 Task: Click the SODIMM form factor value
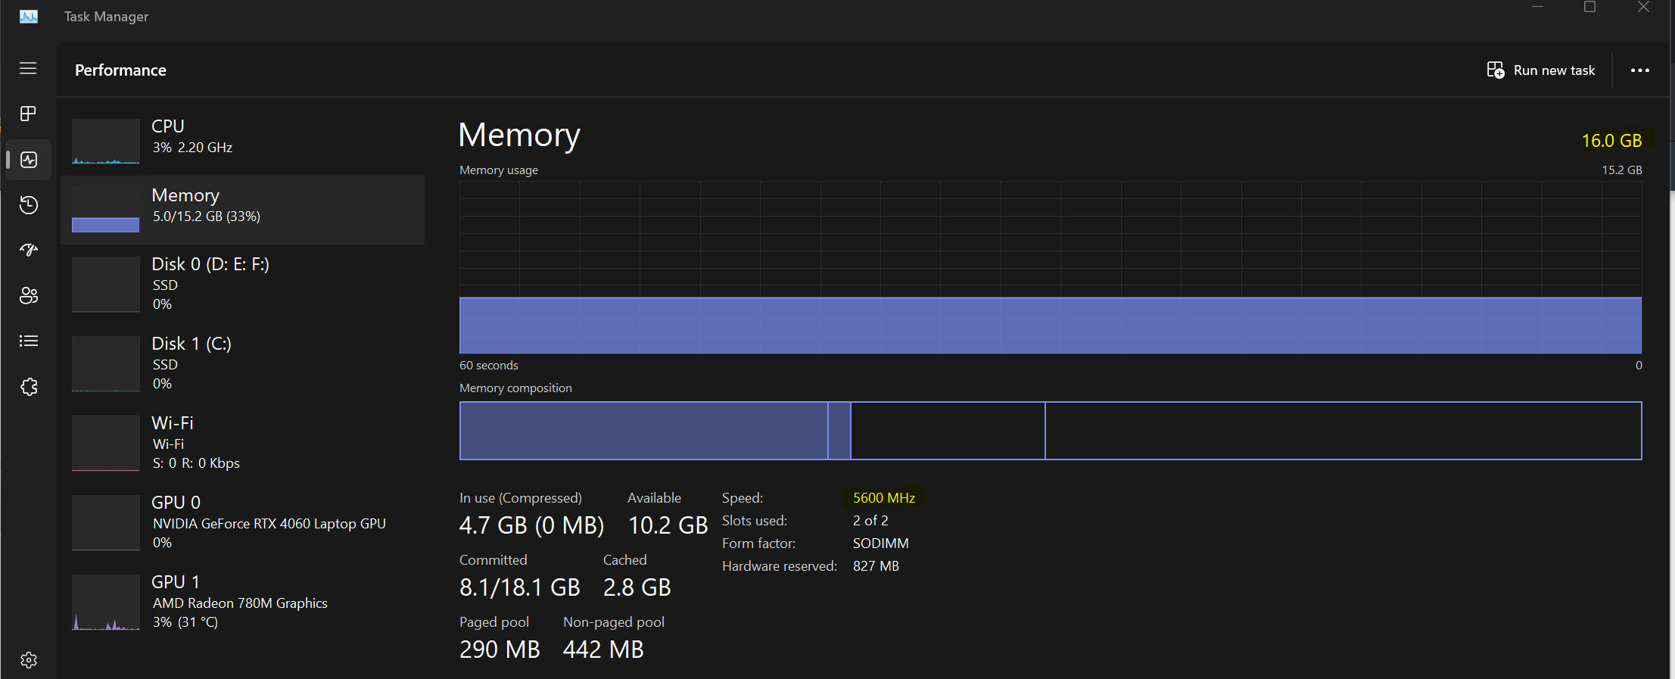click(881, 544)
